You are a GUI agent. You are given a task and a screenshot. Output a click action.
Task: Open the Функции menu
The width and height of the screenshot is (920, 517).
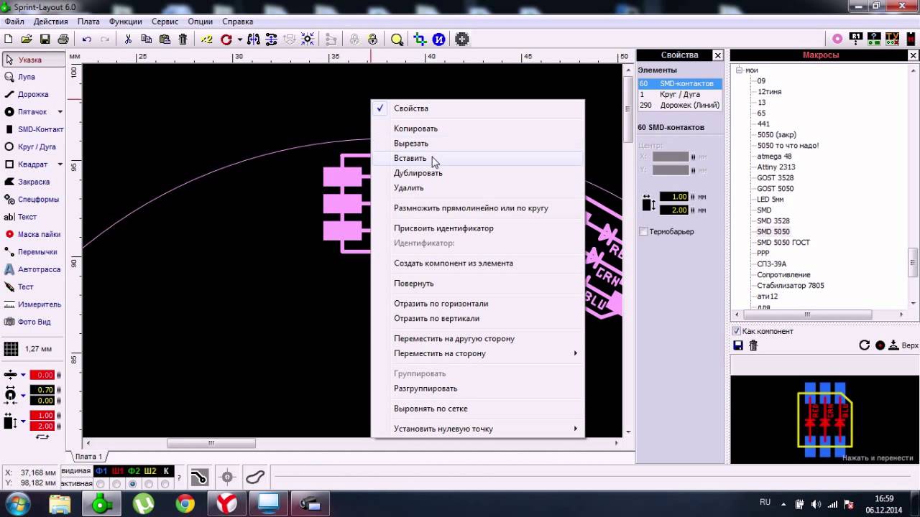(x=125, y=22)
